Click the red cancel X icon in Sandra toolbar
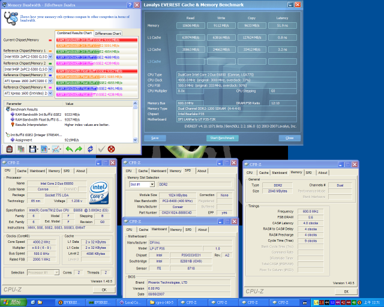Image resolution: width=384 pixels, height=307 pixels. point(112,149)
